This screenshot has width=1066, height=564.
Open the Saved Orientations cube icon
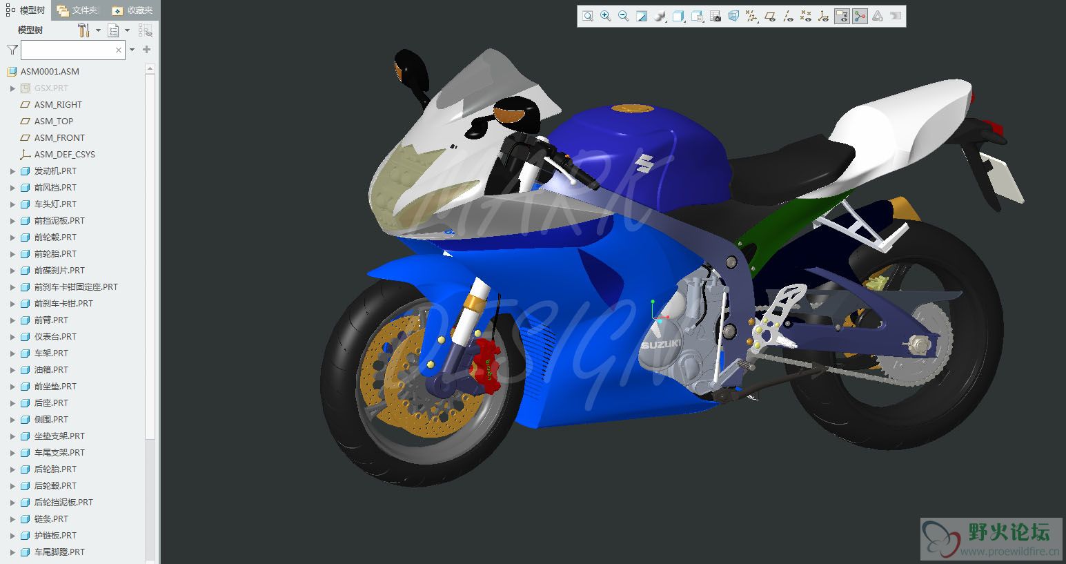coord(678,16)
